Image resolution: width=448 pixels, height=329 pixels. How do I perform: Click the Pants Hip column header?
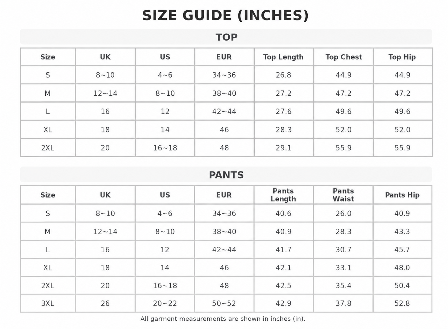[402, 195]
